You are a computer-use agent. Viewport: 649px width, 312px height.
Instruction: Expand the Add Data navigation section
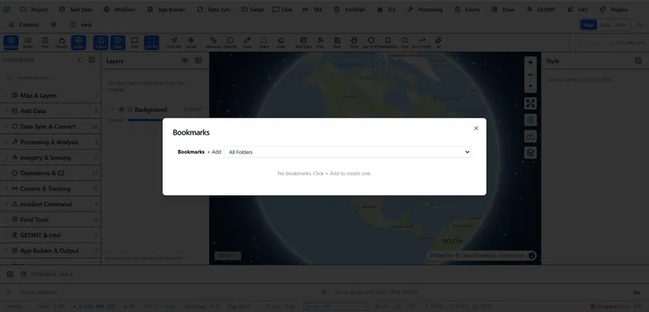coord(50,111)
